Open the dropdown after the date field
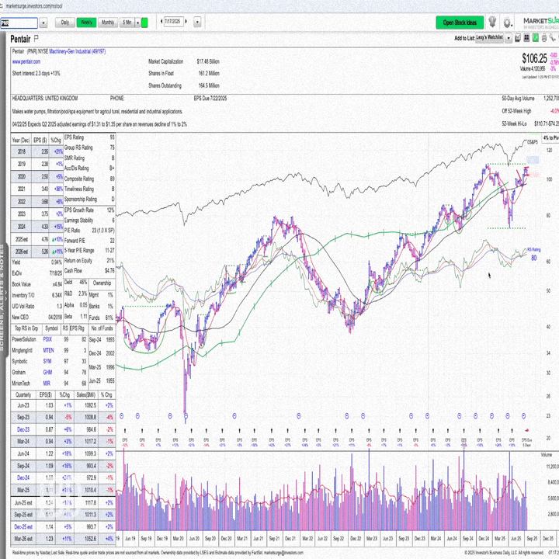Screen dimensions: 559x559 tap(197, 23)
